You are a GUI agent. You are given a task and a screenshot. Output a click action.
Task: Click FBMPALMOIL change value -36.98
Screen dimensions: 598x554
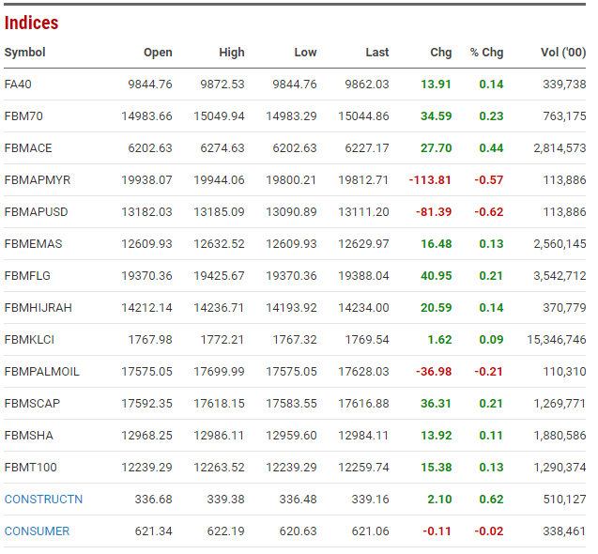click(434, 371)
